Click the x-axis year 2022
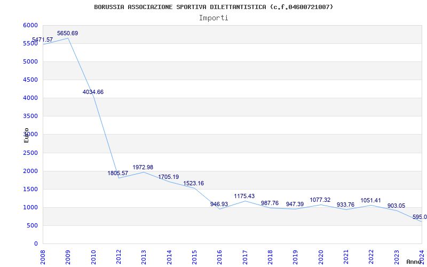This screenshot has width=427, height=267. pos(371,257)
